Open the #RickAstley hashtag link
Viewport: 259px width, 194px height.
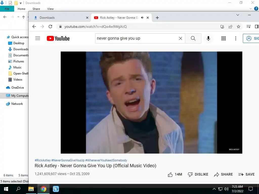(x=42, y=160)
